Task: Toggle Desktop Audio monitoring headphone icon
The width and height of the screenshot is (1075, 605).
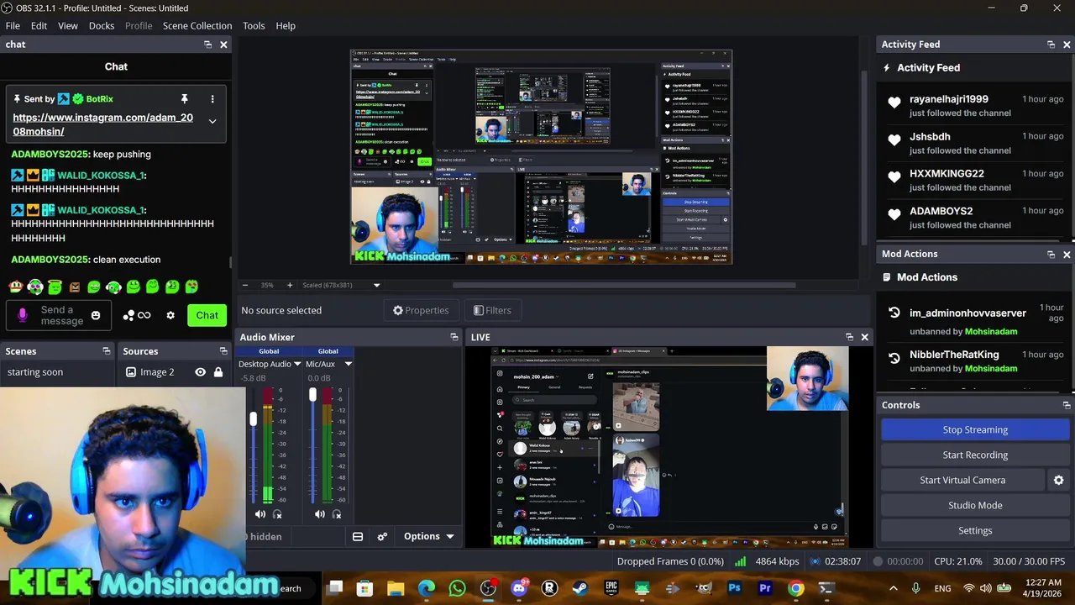Action: point(278,514)
